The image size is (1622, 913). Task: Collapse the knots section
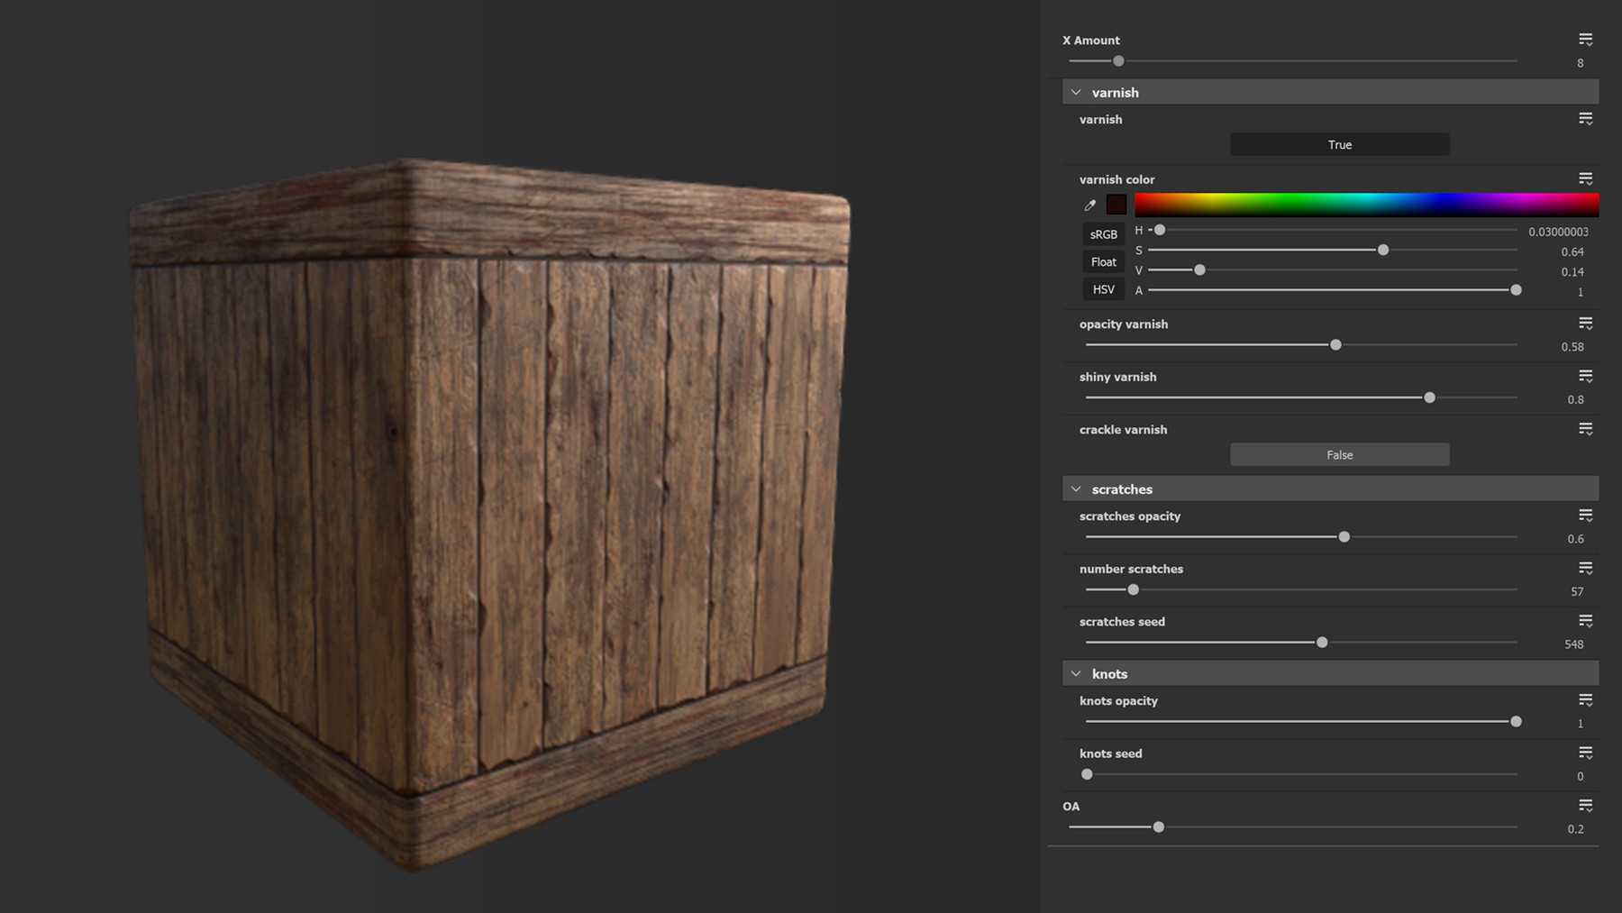(1075, 672)
